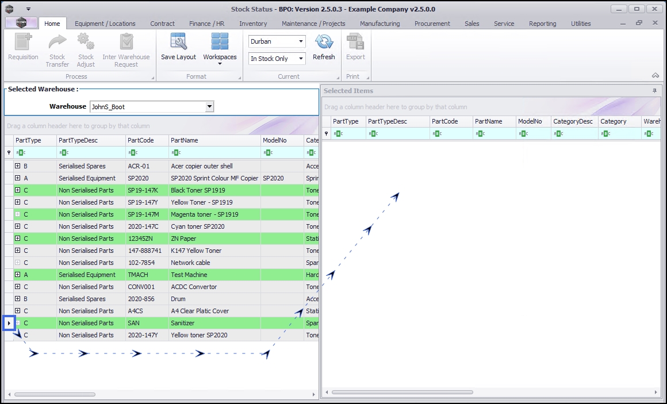Select the CONV001 part code cell

(147, 287)
